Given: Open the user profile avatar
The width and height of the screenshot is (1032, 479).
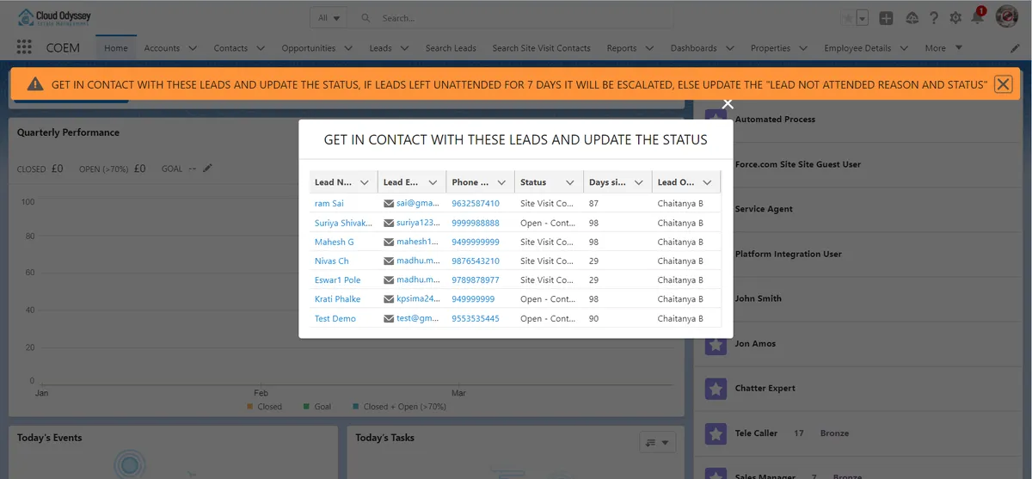Looking at the screenshot, I should [1007, 17].
